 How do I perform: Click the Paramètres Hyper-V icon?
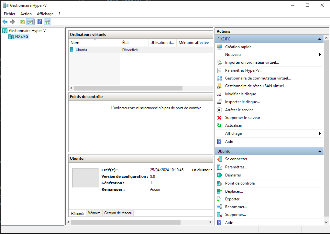tap(219, 70)
